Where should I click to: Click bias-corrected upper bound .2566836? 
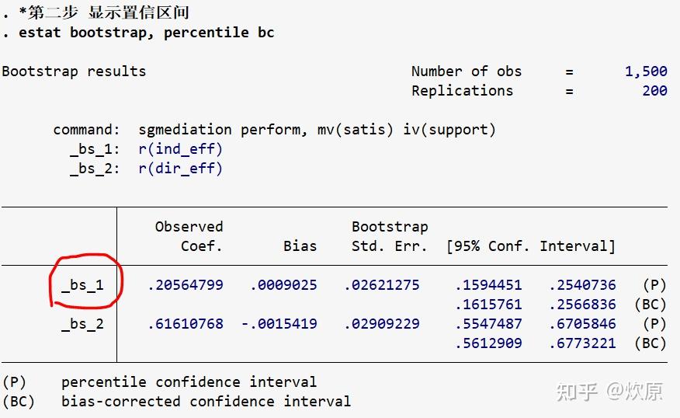[582, 305]
